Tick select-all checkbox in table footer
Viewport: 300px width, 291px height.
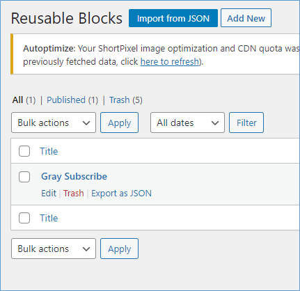point(24,218)
